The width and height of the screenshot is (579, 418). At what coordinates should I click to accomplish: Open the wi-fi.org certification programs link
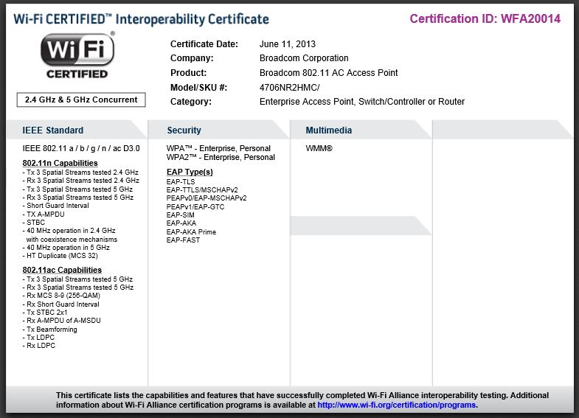(x=397, y=405)
